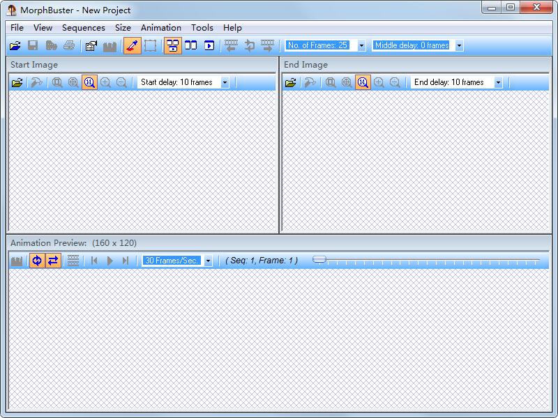
Task: Toggle ping-pong back-and-forth playback
Action: (x=54, y=261)
